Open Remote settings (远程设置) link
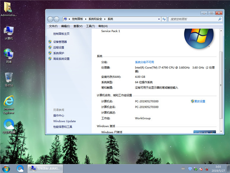Viewport: 230px width, 173px height. [x=59, y=48]
